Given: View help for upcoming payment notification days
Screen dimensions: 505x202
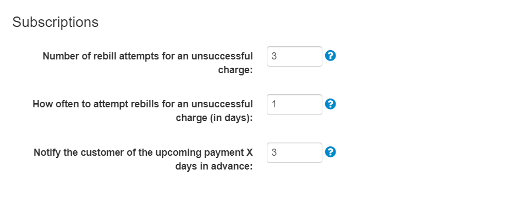Looking at the screenshot, I should [x=331, y=152].
